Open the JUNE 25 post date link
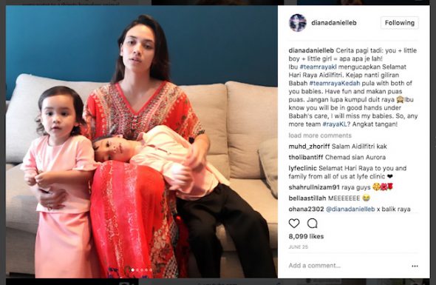This screenshot has height=285, width=436. pos(299,247)
